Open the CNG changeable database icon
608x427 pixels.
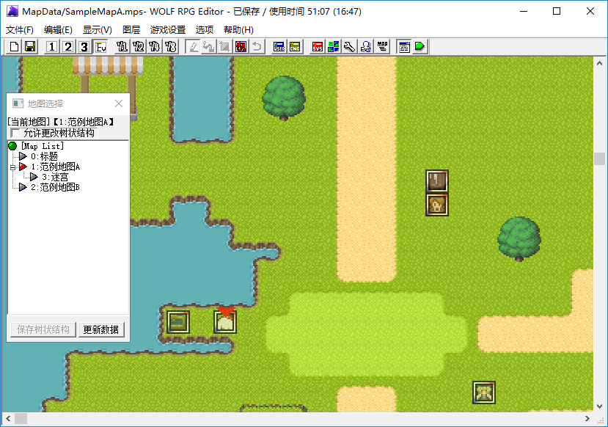point(295,47)
